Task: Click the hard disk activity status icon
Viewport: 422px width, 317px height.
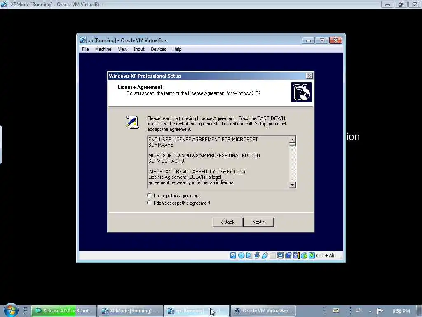Action: (233, 255)
